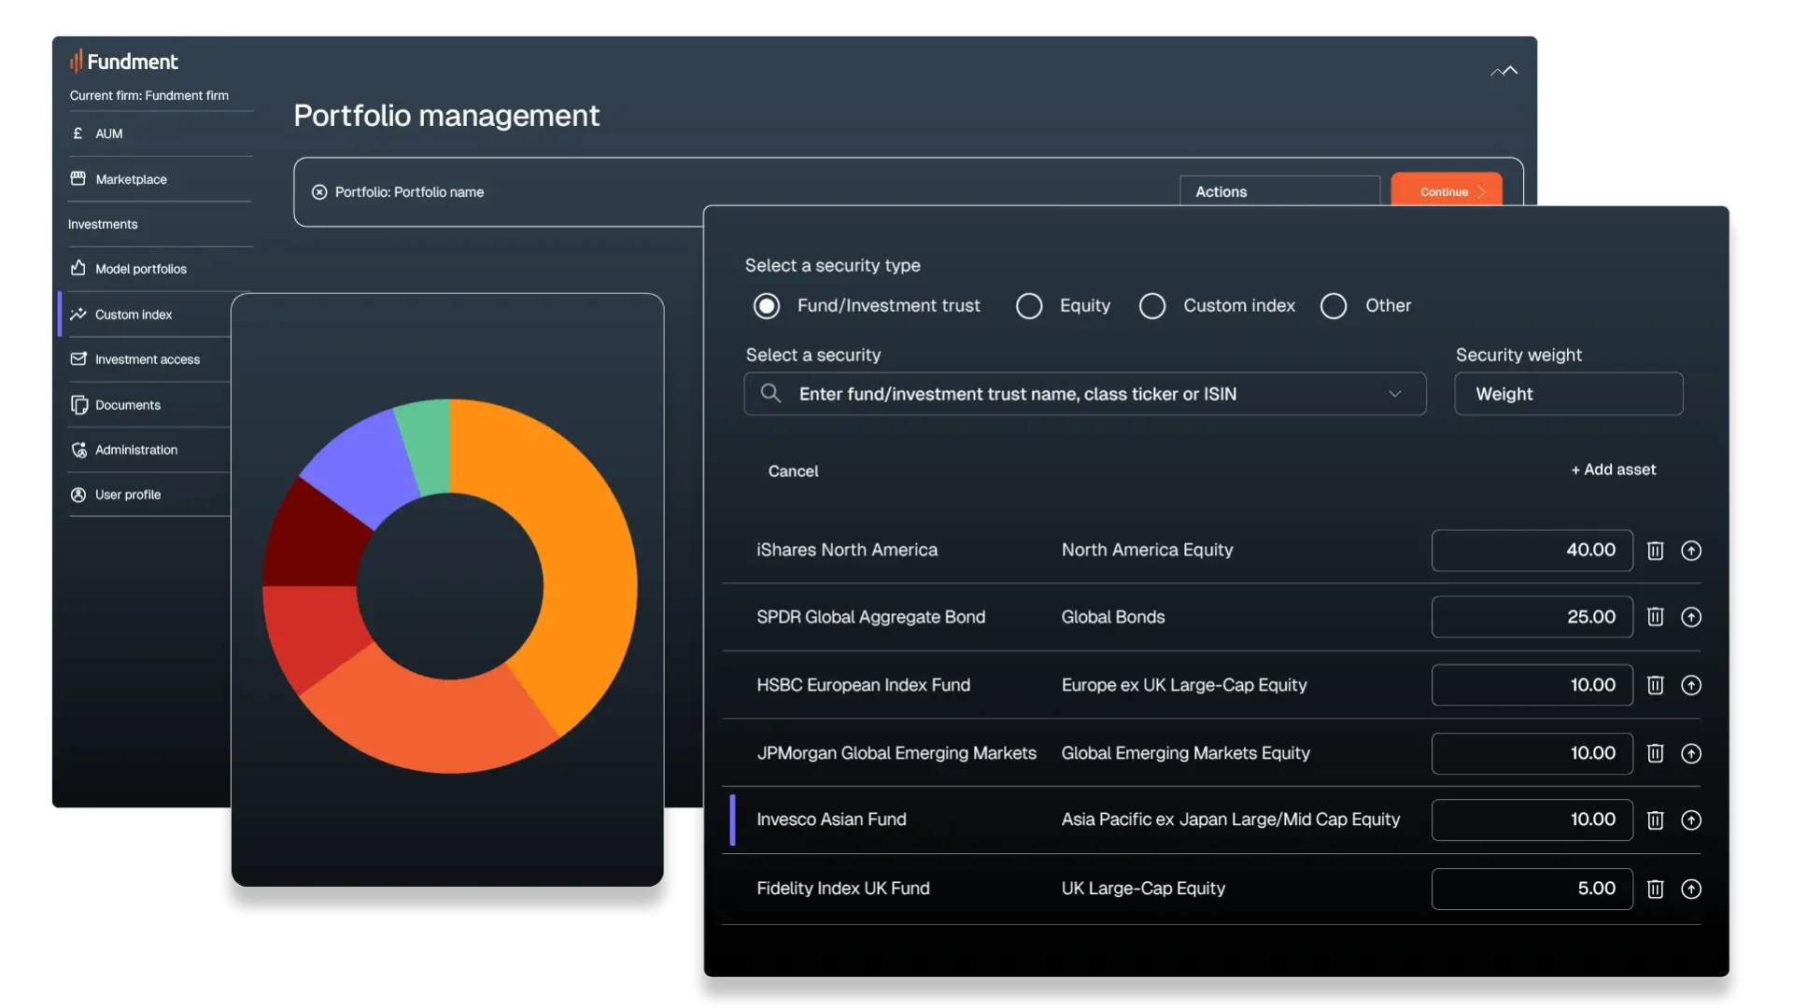This screenshot has height=1008, width=1793.
Task: Click the Fundment logo icon
Action: coord(76,62)
